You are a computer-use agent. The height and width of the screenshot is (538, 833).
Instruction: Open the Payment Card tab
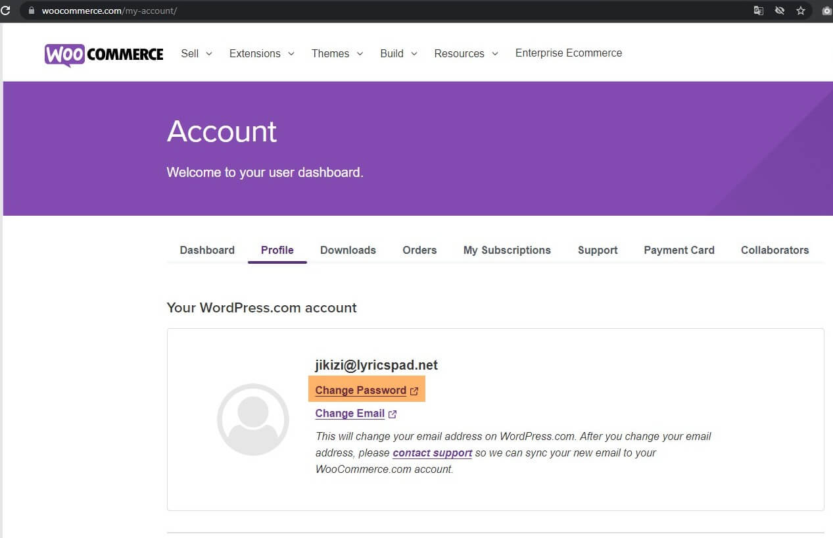pyautogui.click(x=679, y=250)
